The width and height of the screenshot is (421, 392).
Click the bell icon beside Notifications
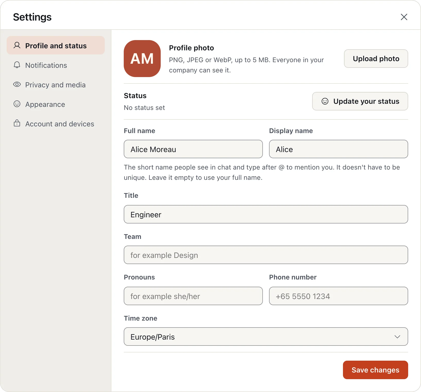[x=17, y=65]
